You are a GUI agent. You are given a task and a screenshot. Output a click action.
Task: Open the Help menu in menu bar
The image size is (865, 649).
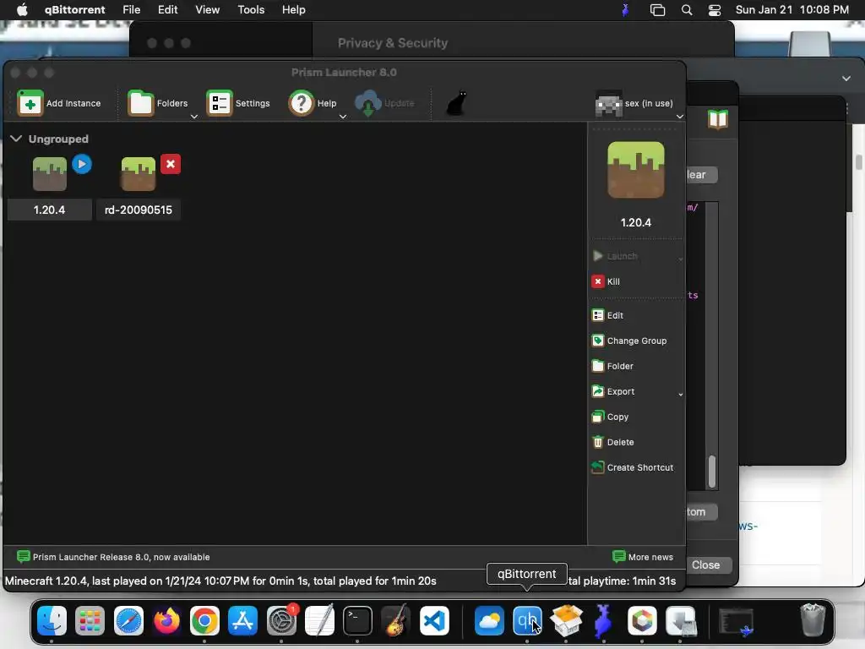pos(293,10)
